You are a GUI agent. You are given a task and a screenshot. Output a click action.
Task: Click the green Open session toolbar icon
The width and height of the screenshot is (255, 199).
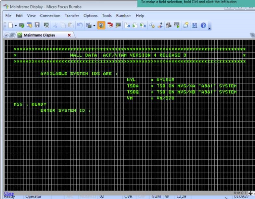(22, 25)
